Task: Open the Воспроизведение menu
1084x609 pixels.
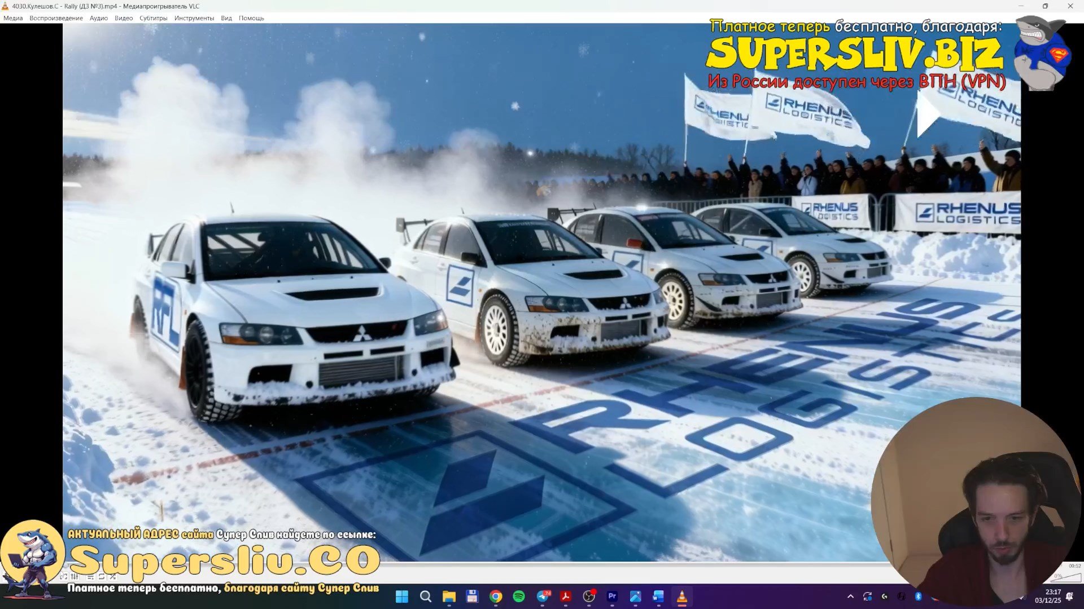Action: 56,18
